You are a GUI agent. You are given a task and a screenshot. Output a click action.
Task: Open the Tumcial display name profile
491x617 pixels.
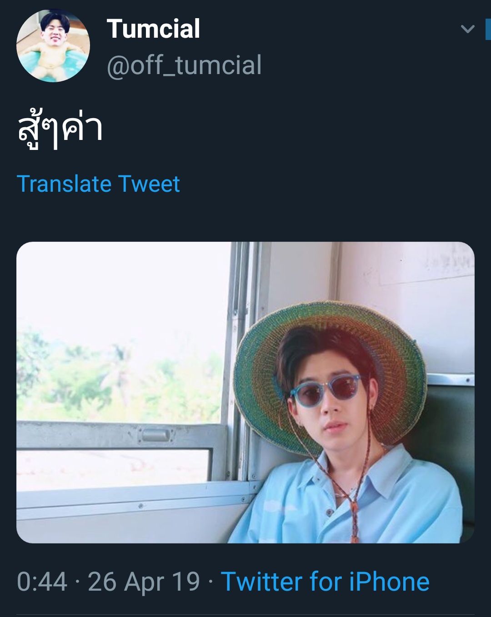pyautogui.click(x=153, y=29)
